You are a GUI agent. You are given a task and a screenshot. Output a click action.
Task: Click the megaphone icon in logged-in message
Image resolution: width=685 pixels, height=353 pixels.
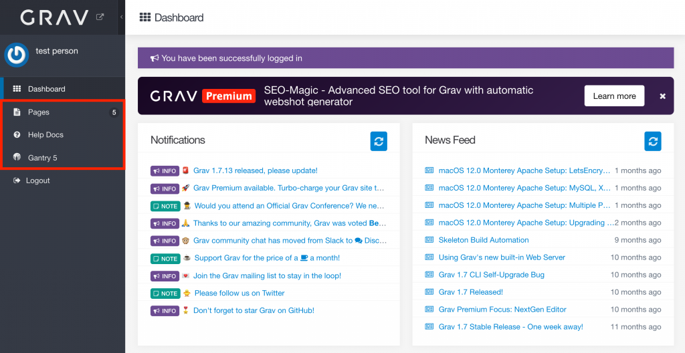[x=155, y=58]
